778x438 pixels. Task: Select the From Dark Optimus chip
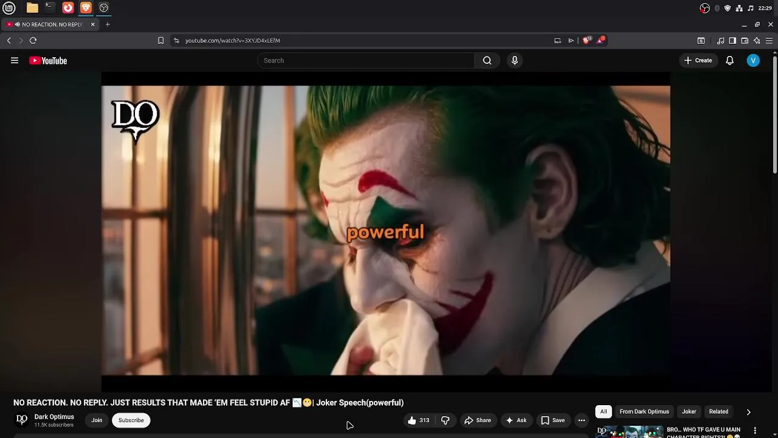click(644, 412)
